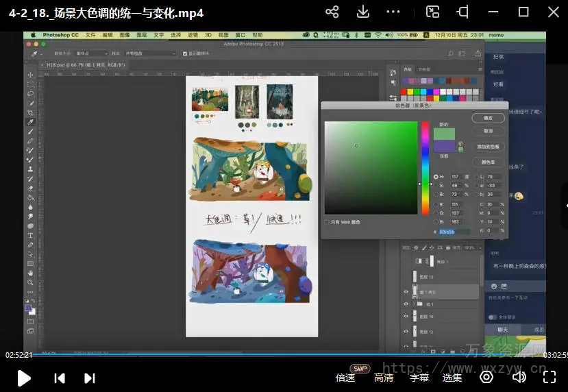
Task: Click the download icon in title bar
Action: tap(363, 12)
